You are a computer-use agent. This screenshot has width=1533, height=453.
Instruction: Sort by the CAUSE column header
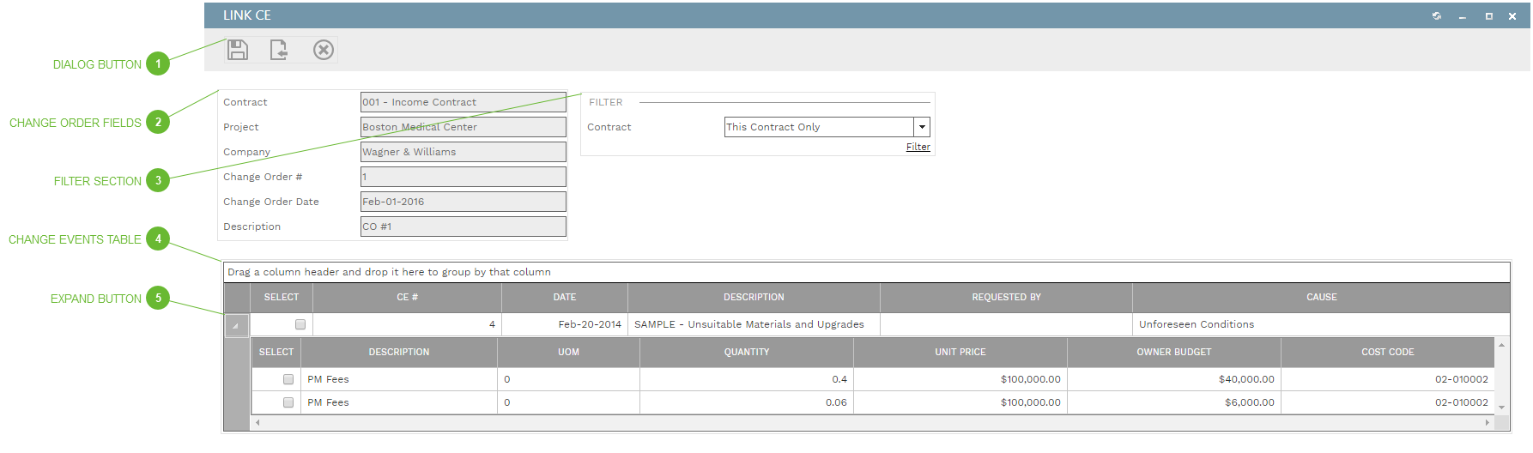click(x=1321, y=297)
